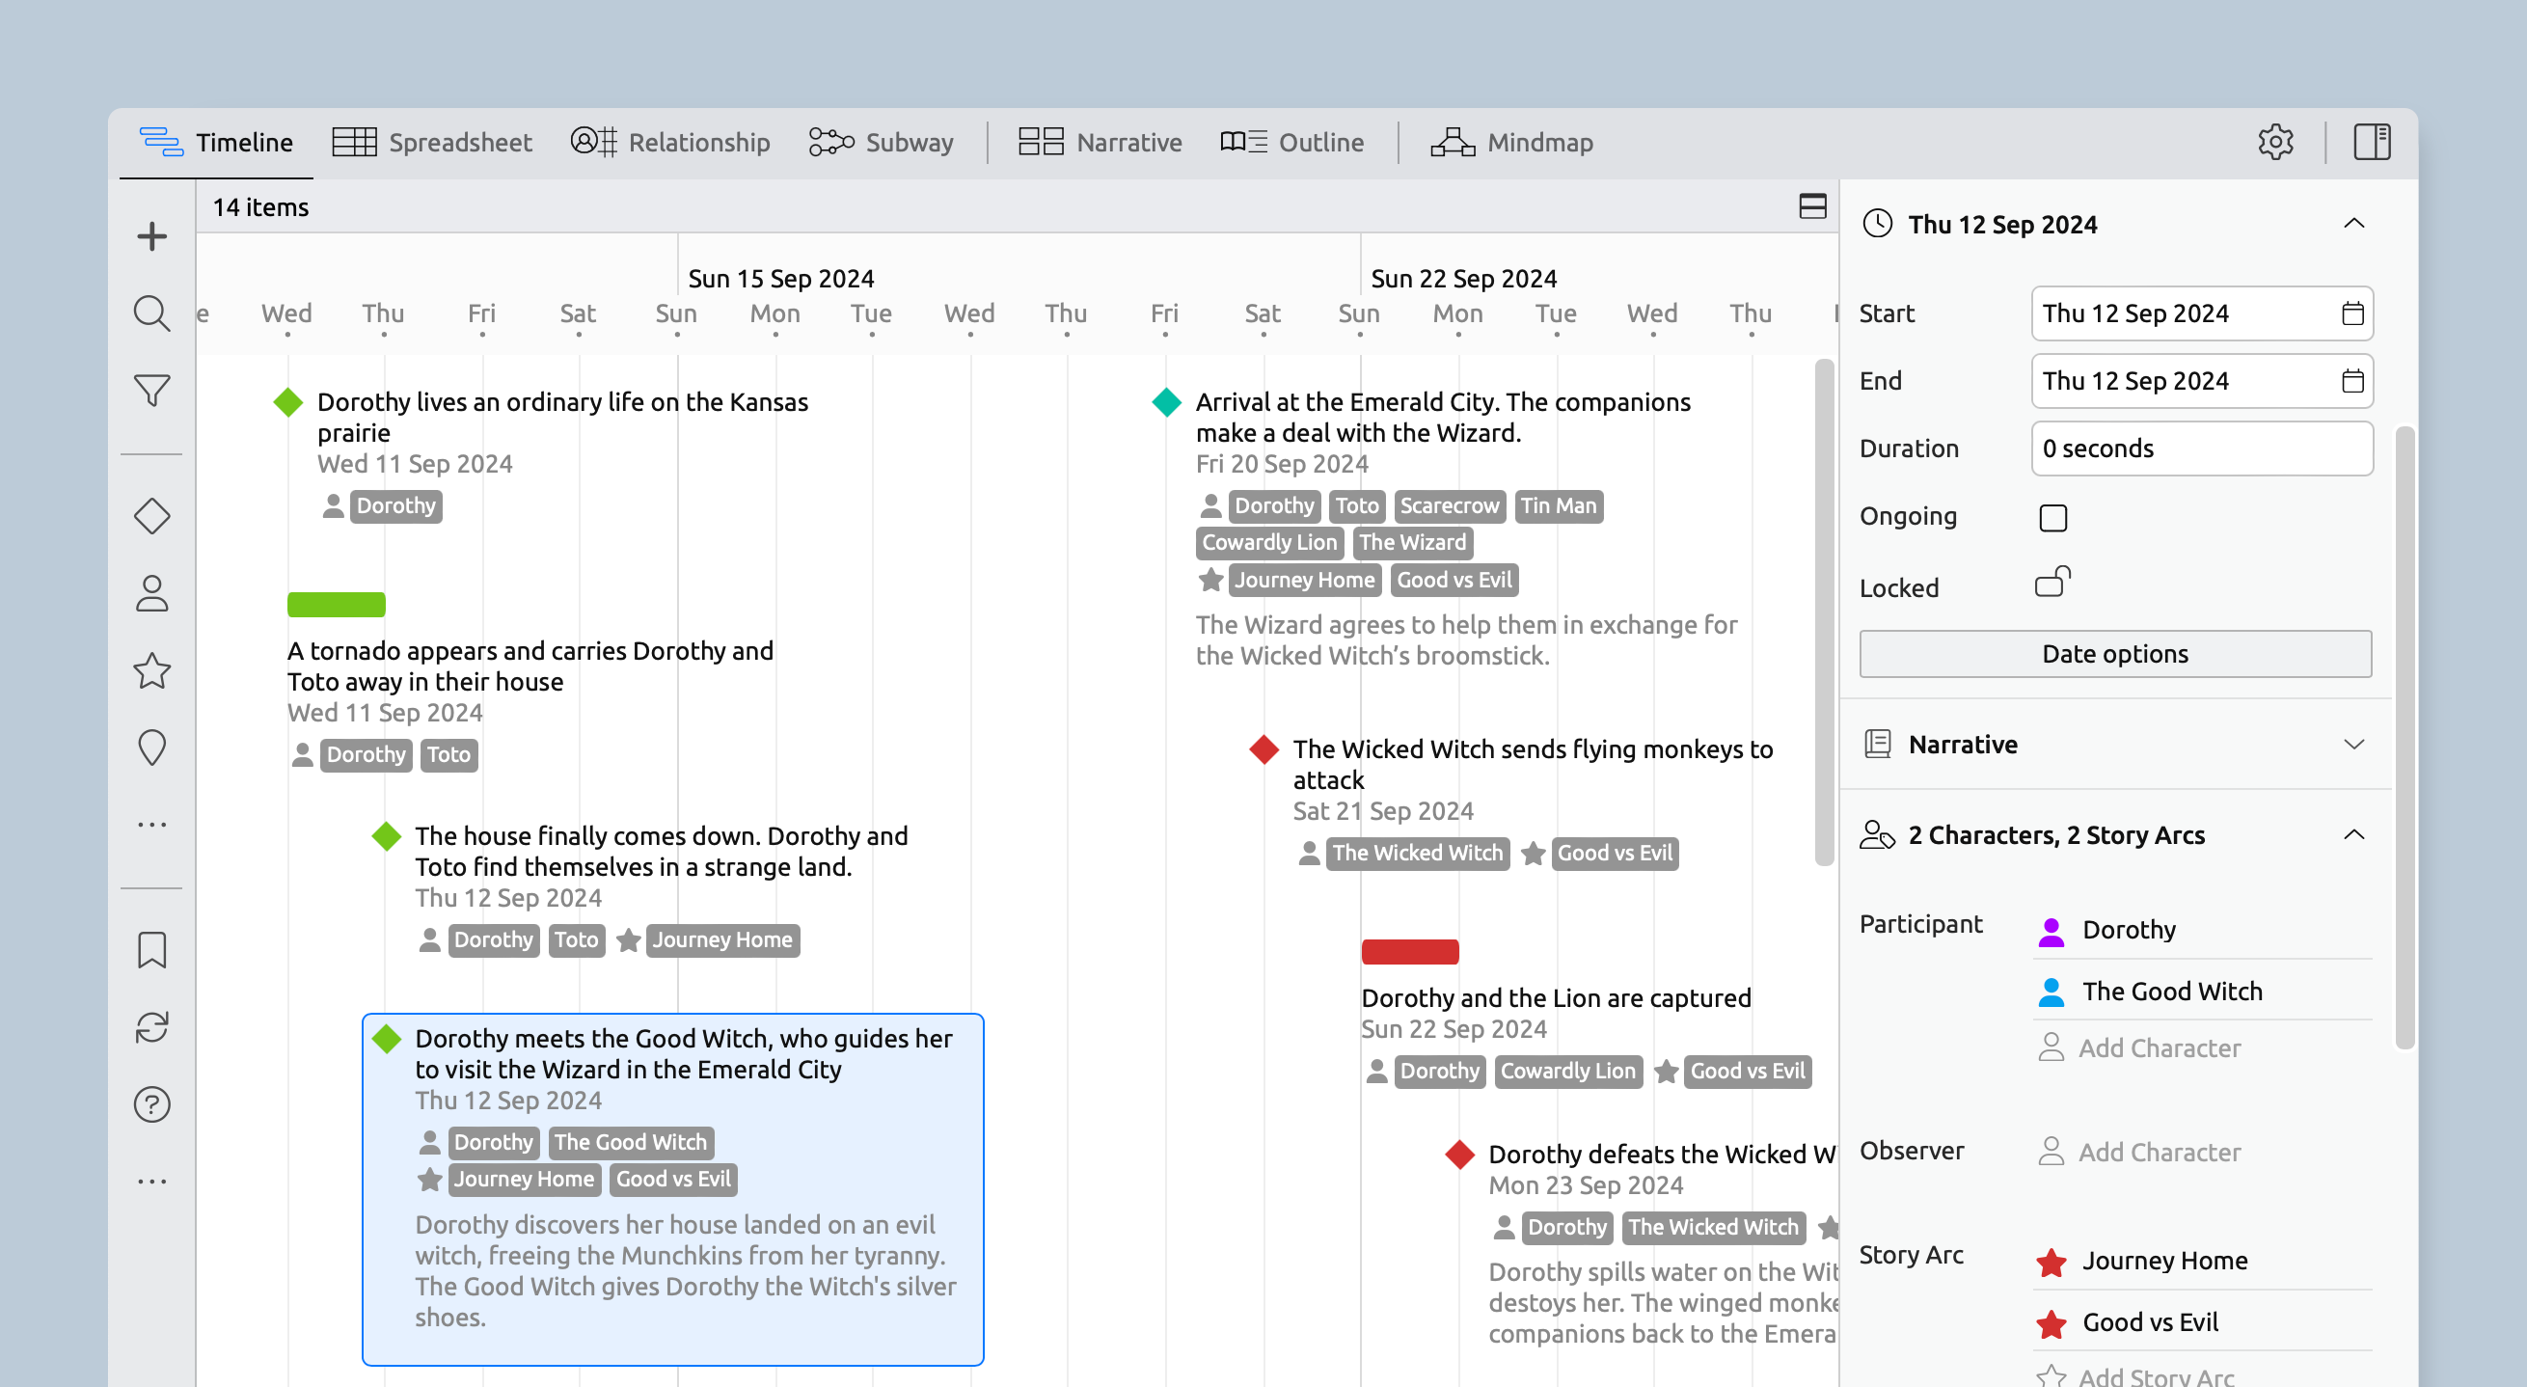Click the Cowardly Lion tag on Emerald City event

click(x=1269, y=542)
